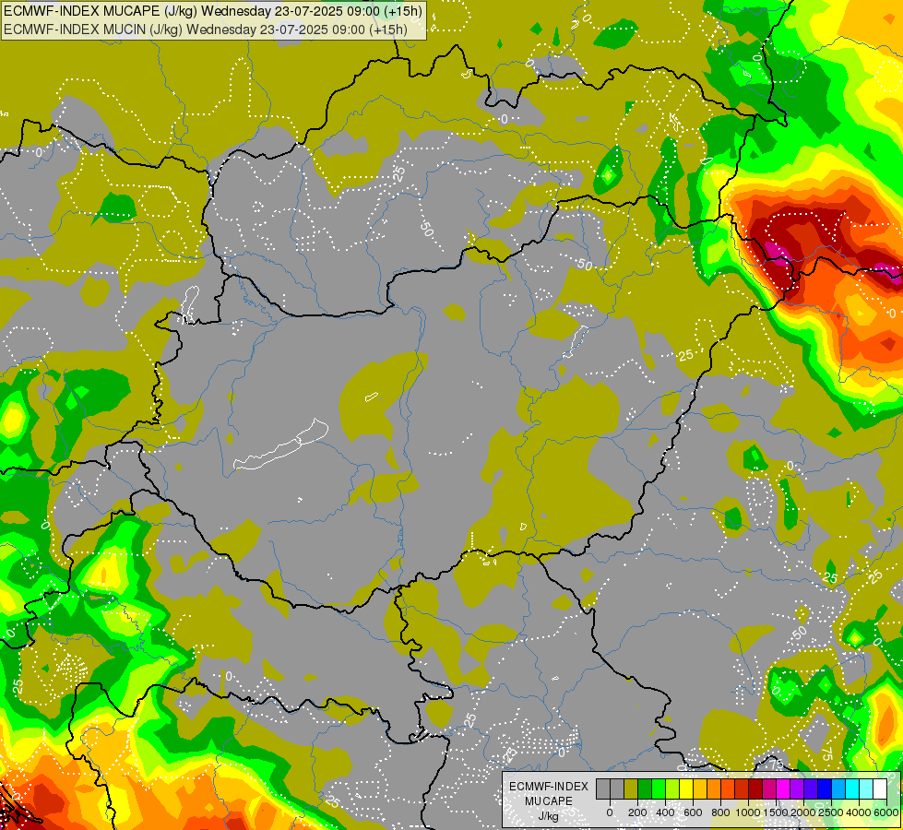Click the MUCAPE title line at top
This screenshot has width=903, height=830.
pyautogui.click(x=212, y=11)
